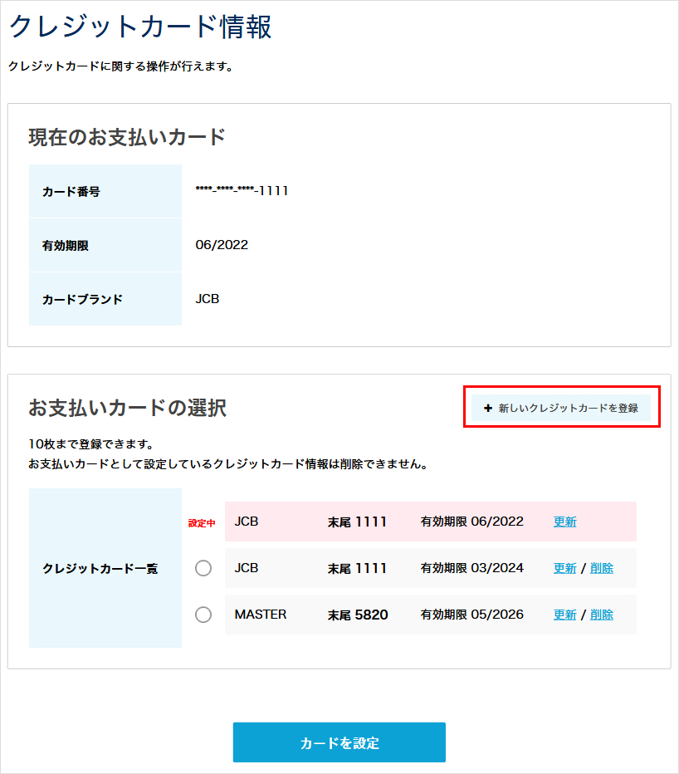Confirm card selection with the blue button
Viewport: 679px width, 774px height.
coord(339,742)
